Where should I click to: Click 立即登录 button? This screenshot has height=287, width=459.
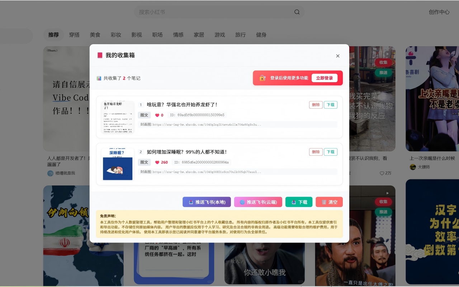click(x=324, y=78)
